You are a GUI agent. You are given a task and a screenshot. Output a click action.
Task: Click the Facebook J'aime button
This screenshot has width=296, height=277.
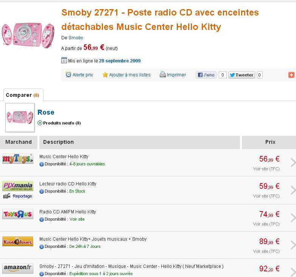pyautogui.click(x=206, y=75)
